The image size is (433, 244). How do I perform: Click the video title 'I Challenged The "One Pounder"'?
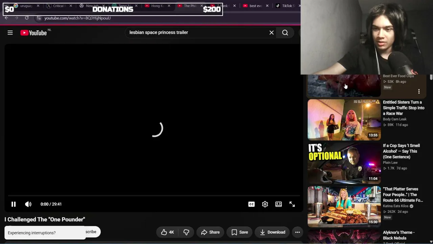[45, 219]
